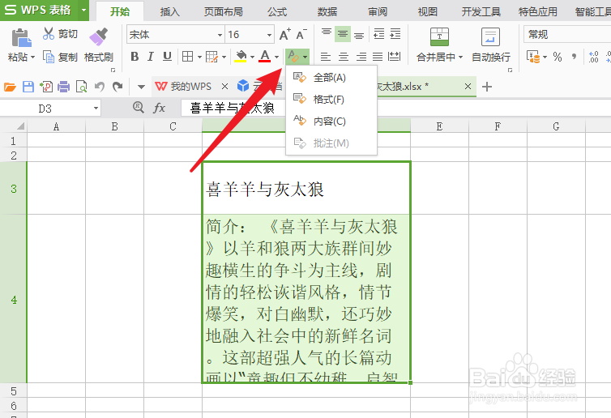Click the Copy (复制) button
Screen dimensions: 611x418
click(x=60, y=58)
